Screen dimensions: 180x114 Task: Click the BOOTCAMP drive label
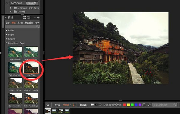(16, 3)
